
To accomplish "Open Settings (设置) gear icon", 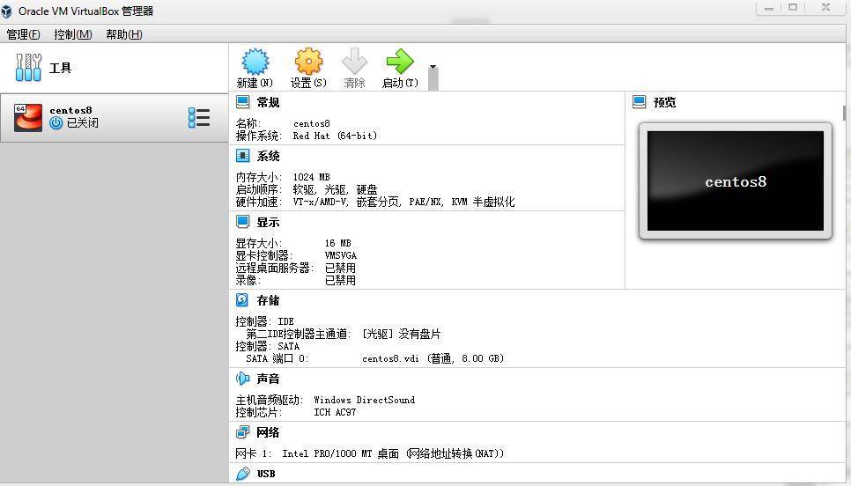I will [308, 62].
